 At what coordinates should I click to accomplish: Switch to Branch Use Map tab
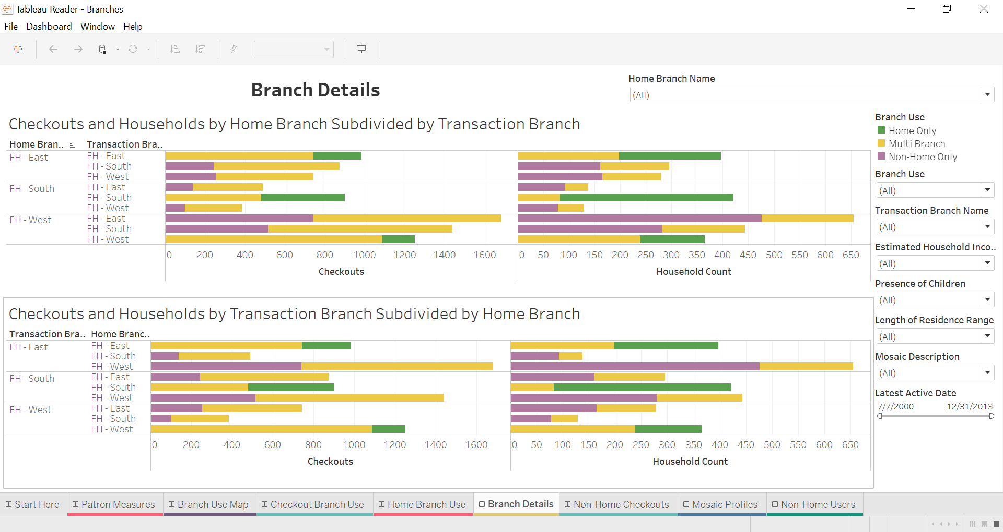pos(209,504)
